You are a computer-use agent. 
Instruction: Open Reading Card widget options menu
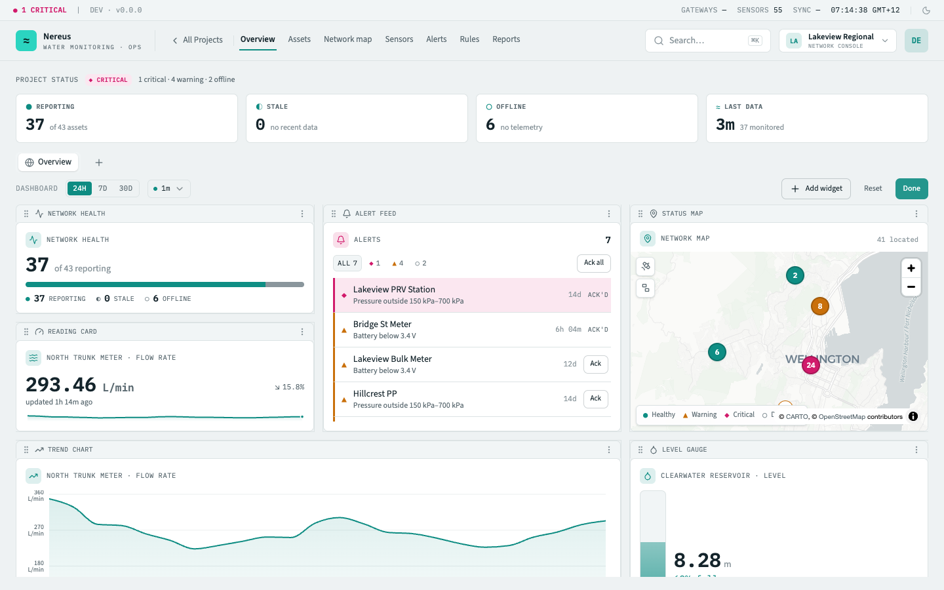(302, 332)
